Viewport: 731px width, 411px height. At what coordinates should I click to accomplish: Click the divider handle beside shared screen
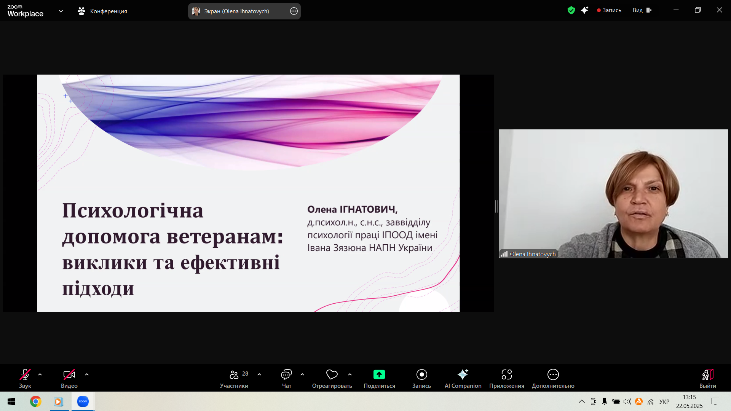(496, 206)
